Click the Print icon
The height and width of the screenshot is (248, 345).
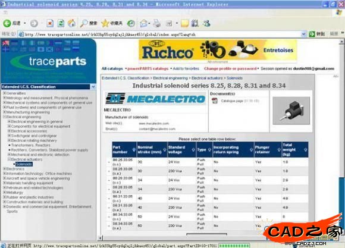pyautogui.click(x=157, y=23)
